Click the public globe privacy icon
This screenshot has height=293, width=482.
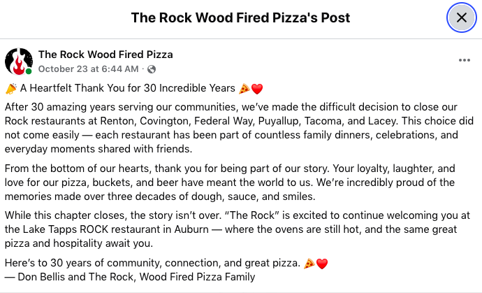[x=152, y=69]
